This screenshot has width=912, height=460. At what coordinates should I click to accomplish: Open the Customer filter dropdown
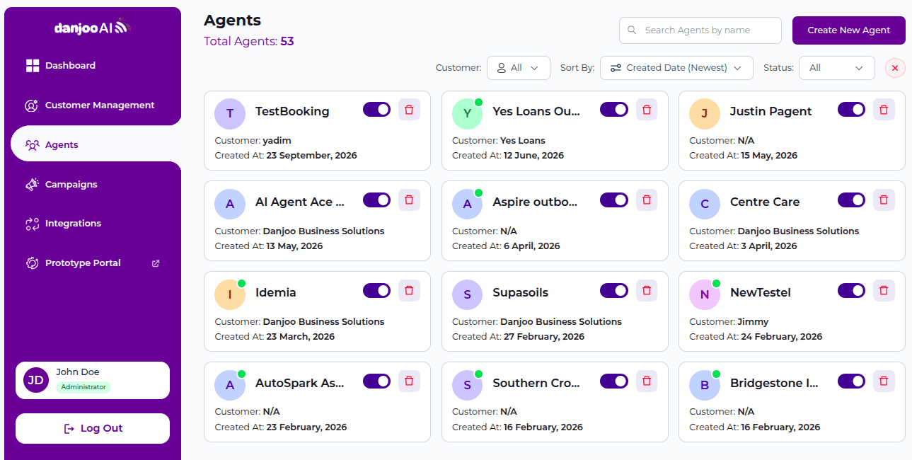pyautogui.click(x=519, y=68)
